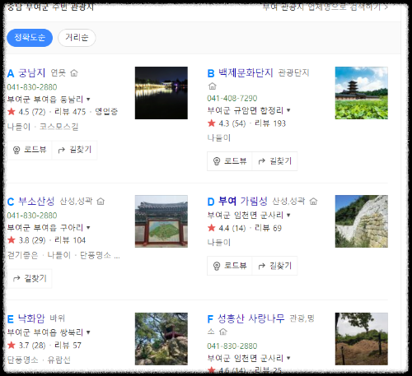Get directions 길찾기 for 부소산성
Screen dimensions: 412x376
pos(30,279)
